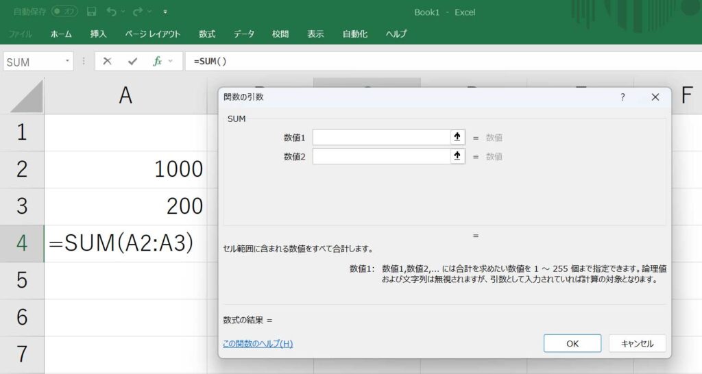Screen dimensions: 702x374
Task: Click the undo arrow icon
Action: 111,12
